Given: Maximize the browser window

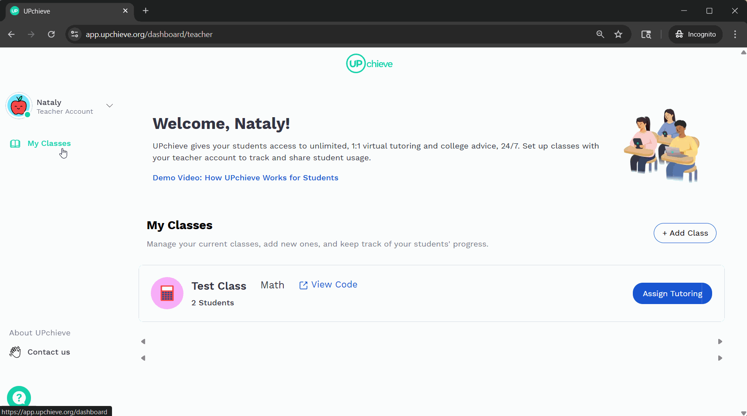Looking at the screenshot, I should pyautogui.click(x=709, y=11).
